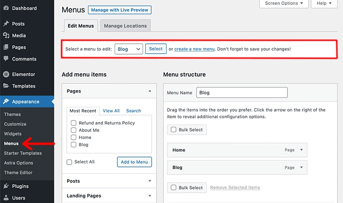Click the Select button beside menu dropdown

(156, 49)
